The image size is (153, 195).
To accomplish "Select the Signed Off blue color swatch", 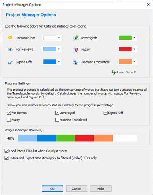I will pyautogui.click(x=49, y=62).
